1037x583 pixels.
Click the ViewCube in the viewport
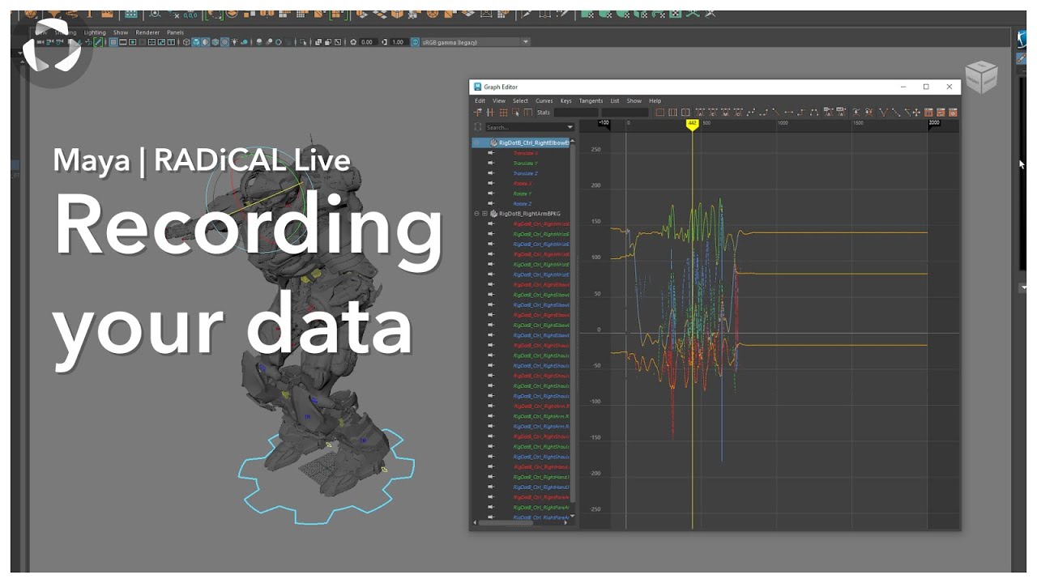pyautogui.click(x=981, y=76)
